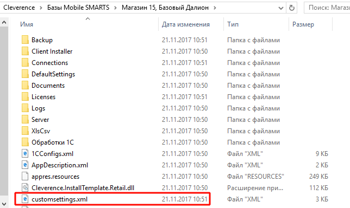
Task: Go to Базы Mobile SMARTS breadcrumb
Action: coord(78,8)
